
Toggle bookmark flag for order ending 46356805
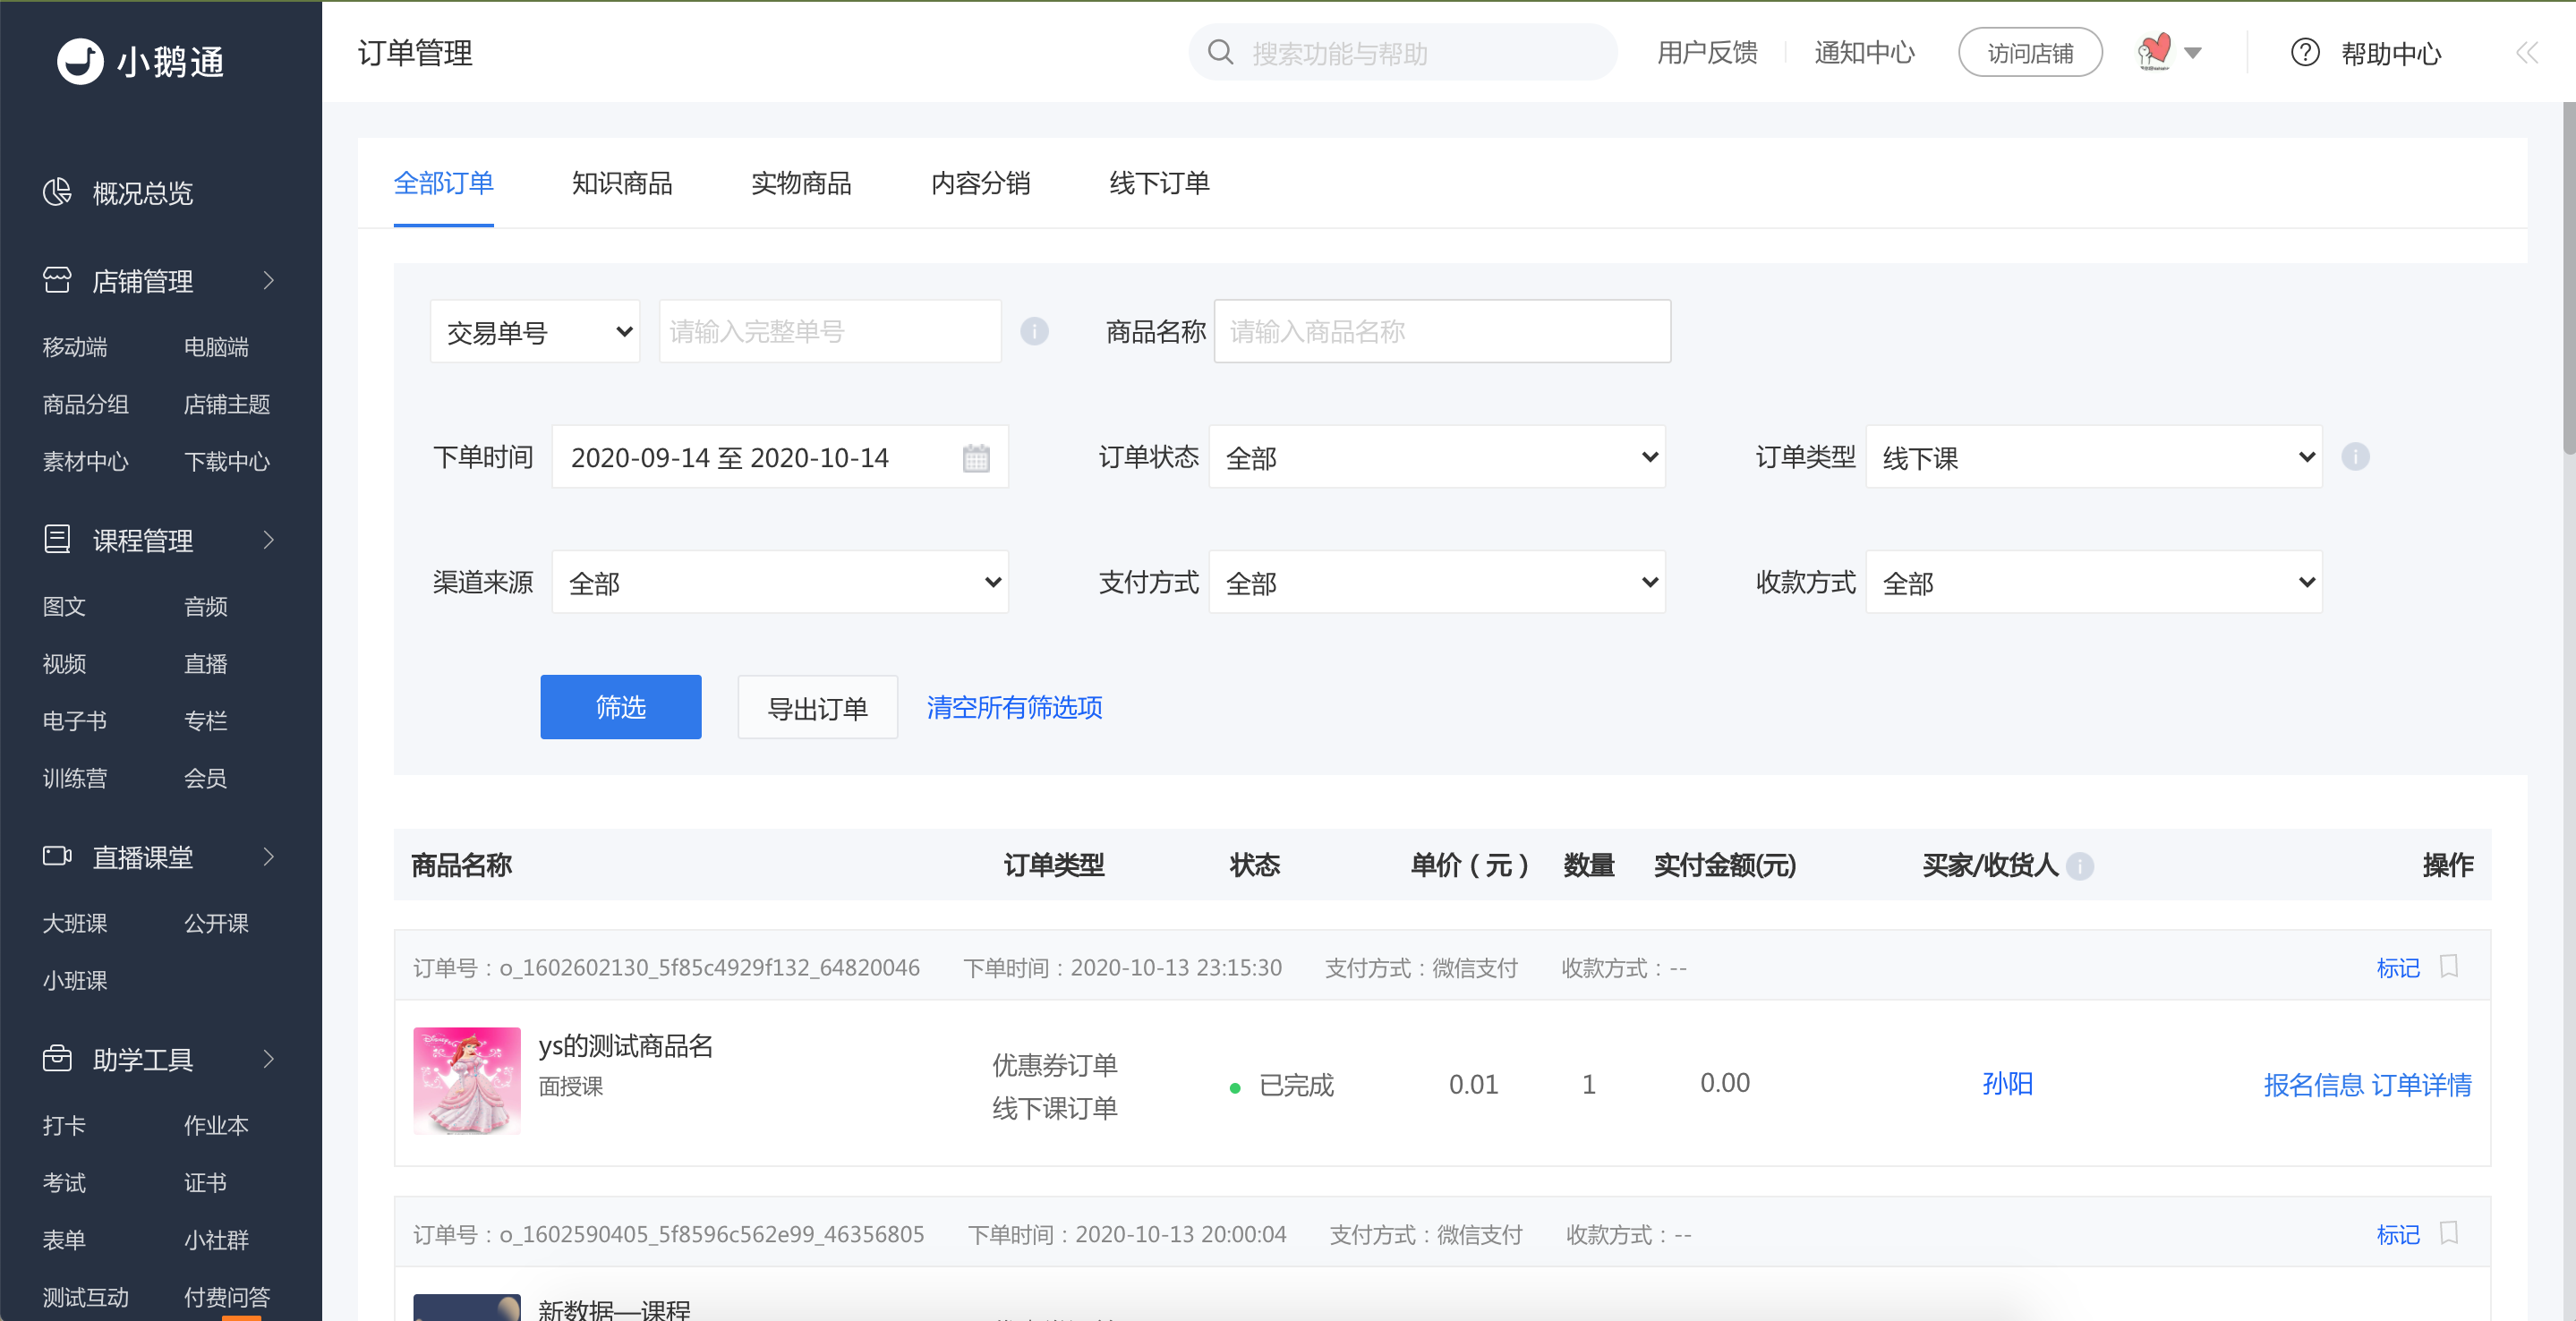click(2449, 1233)
